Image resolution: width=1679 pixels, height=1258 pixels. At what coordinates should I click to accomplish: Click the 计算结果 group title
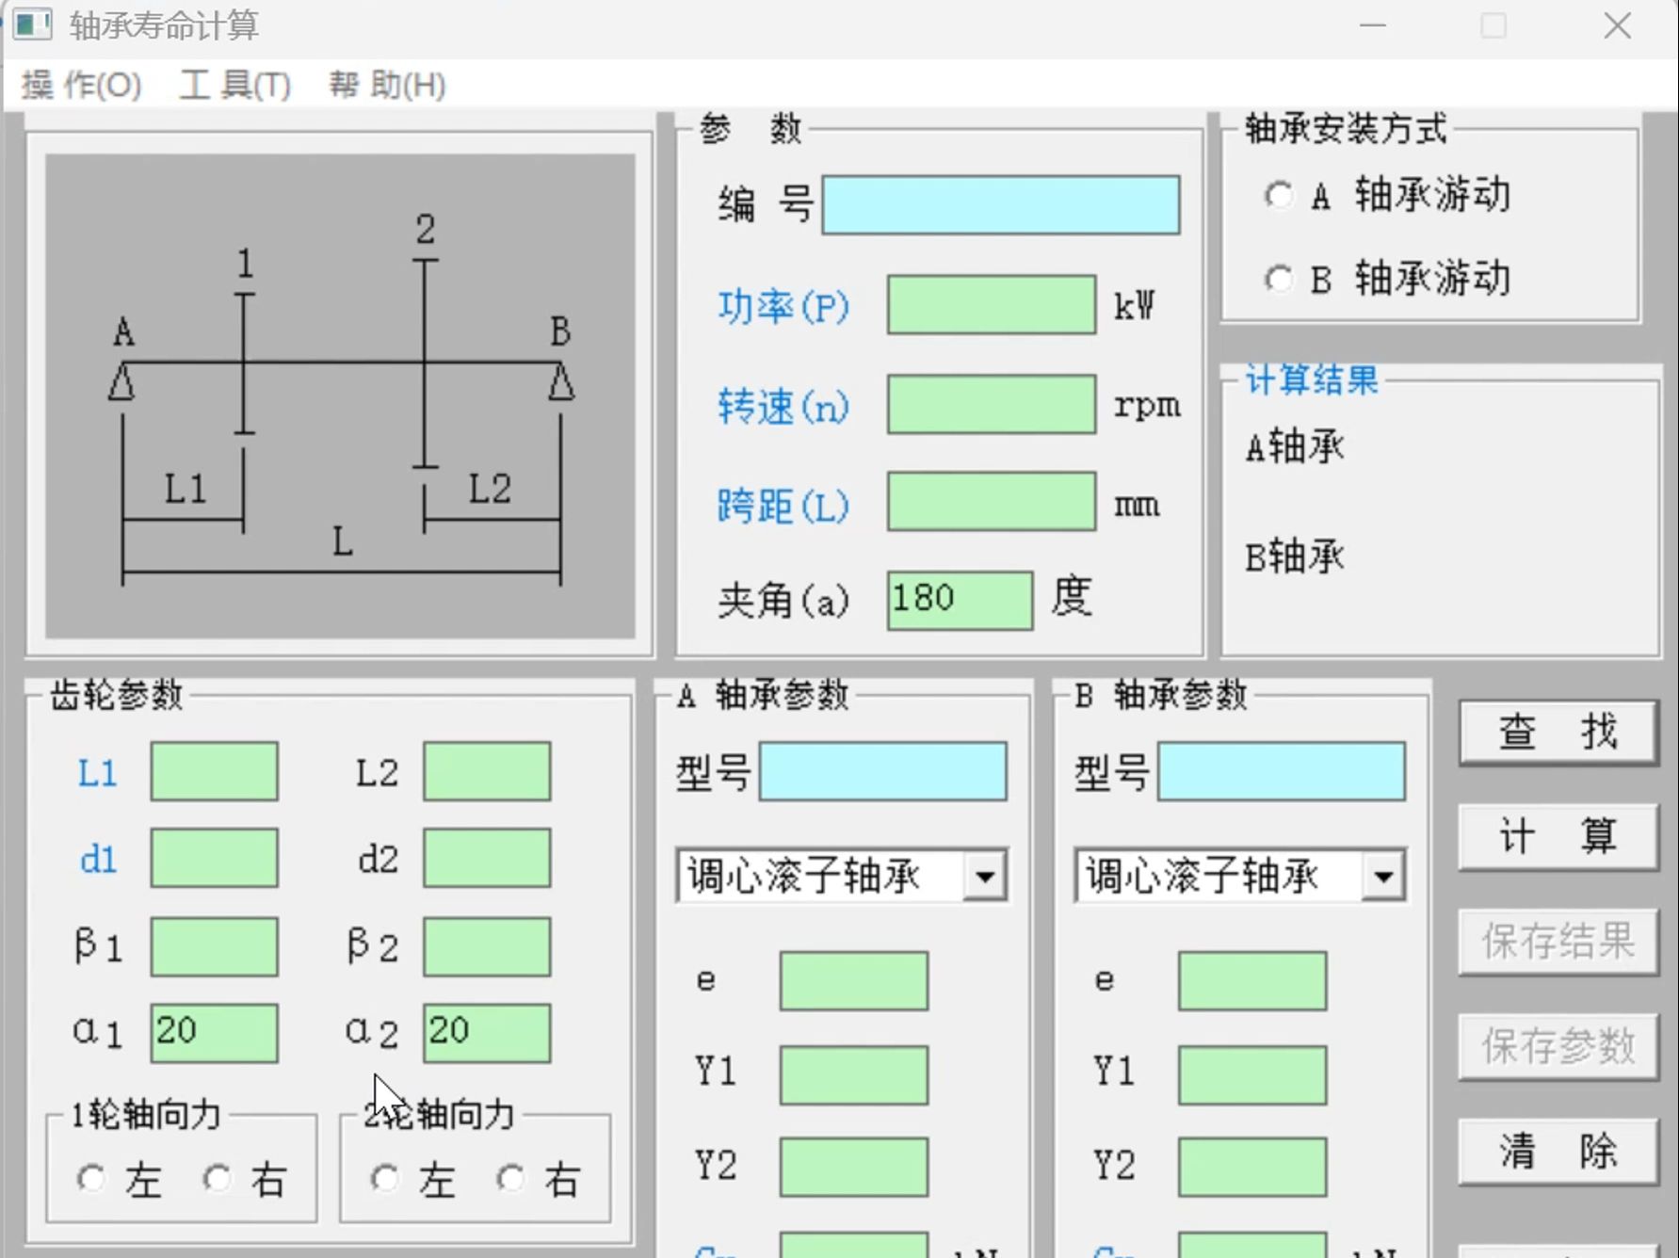tap(1312, 379)
